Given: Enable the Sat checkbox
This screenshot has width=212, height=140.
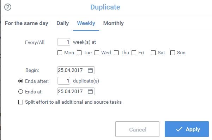Looking at the screenshot, I should tap(153, 53).
